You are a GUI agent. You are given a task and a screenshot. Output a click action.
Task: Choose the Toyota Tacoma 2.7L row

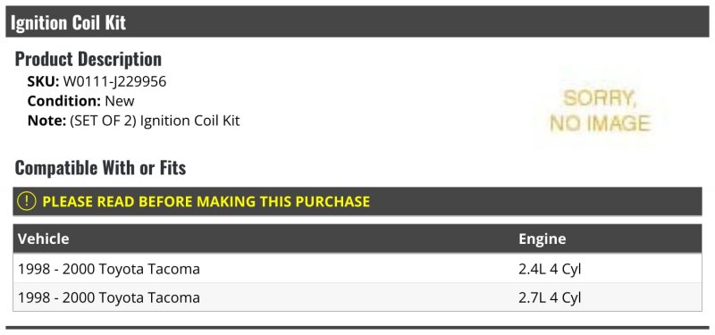pyautogui.click(x=357, y=297)
